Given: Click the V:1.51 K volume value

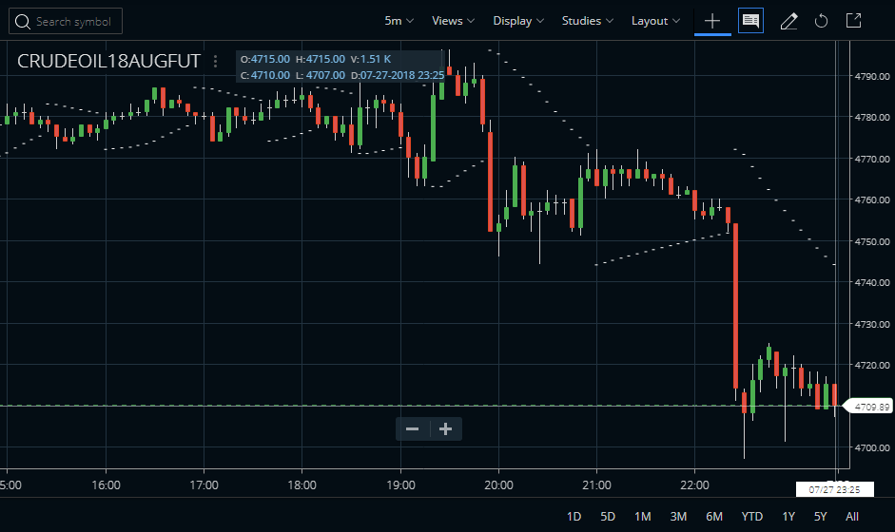Looking at the screenshot, I should (370, 59).
